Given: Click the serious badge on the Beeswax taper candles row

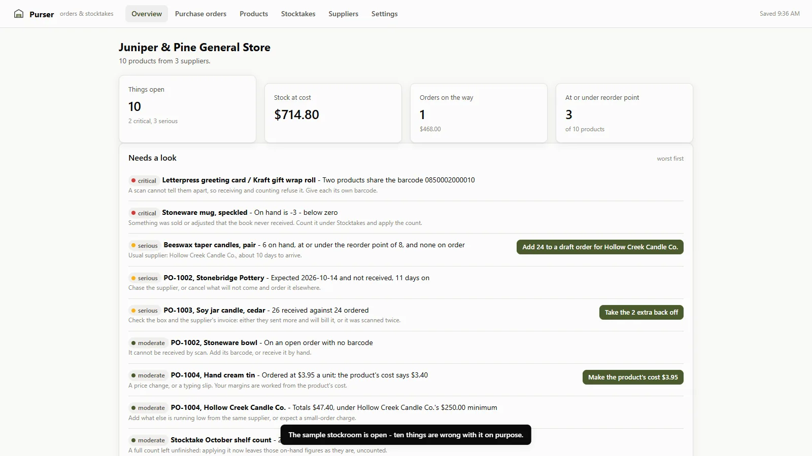Looking at the screenshot, I should (x=145, y=245).
